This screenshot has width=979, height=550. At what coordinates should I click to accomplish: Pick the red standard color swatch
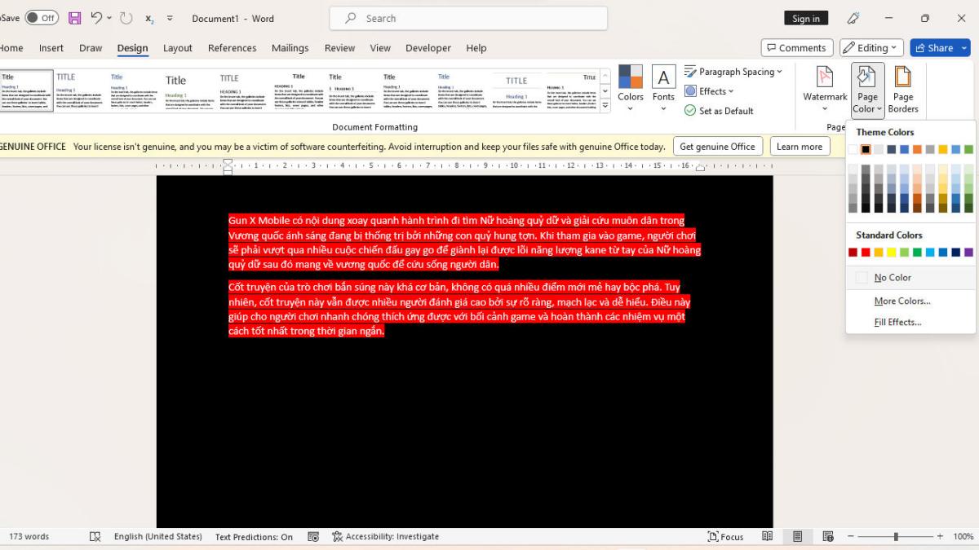866,253
